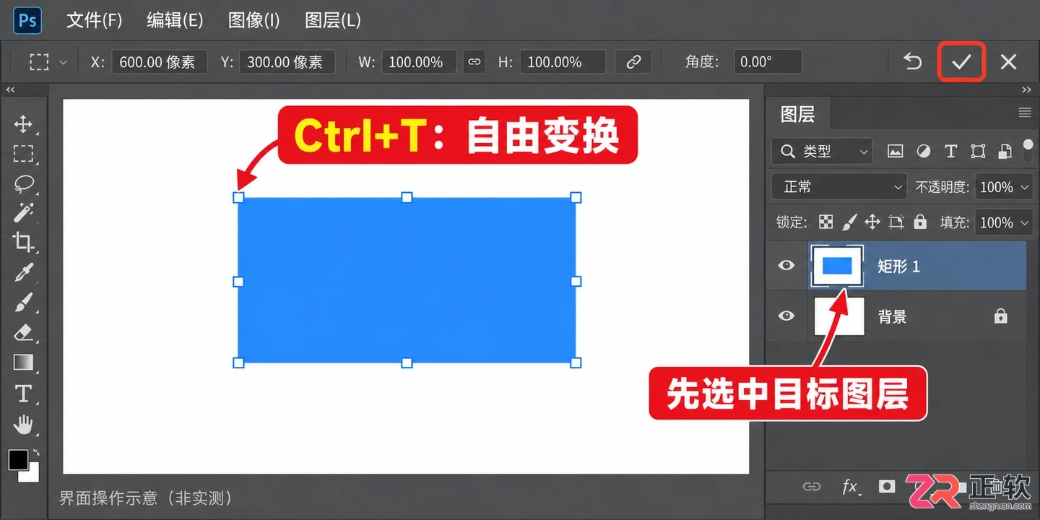1040x520 pixels.
Task: Select the Brush tool in left toolbar
Action: (x=24, y=302)
